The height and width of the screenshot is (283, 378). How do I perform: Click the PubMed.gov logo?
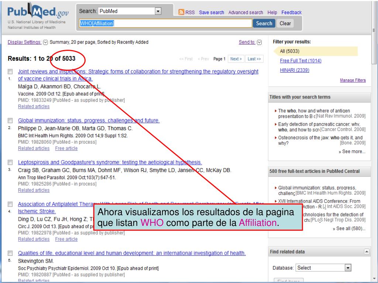click(38, 11)
